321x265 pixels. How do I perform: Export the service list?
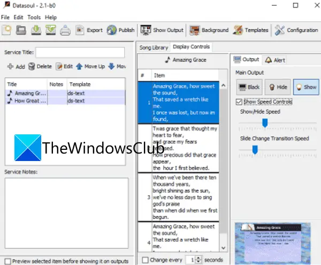pos(89,30)
